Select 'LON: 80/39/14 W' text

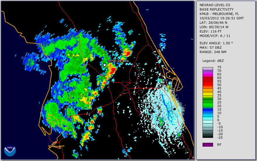coord(214,27)
